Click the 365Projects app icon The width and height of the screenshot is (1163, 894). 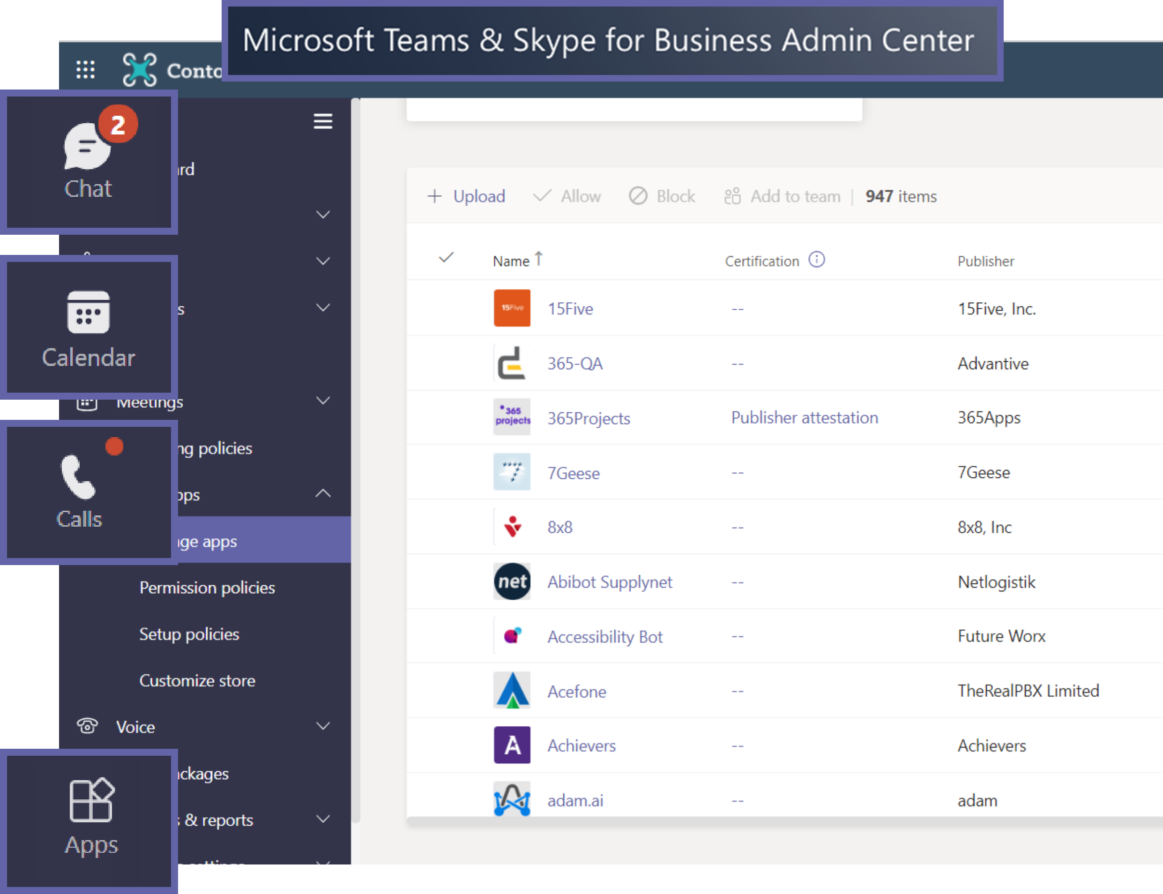pyautogui.click(x=512, y=417)
